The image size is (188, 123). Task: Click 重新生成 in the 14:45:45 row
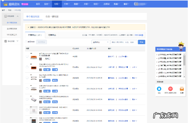pyautogui.click(x=111, y=121)
